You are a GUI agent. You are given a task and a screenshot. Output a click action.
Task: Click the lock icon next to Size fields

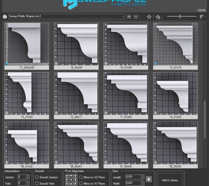point(149,179)
